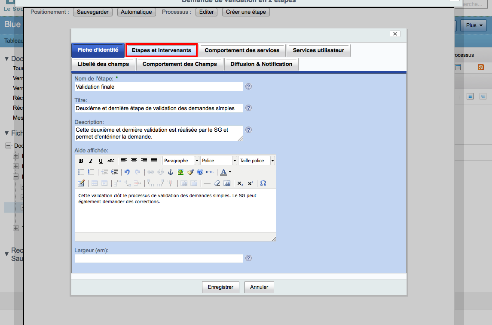This screenshot has width=492, height=325.
Task: Show help for the Nom de l'étape field
Action: [x=248, y=87]
